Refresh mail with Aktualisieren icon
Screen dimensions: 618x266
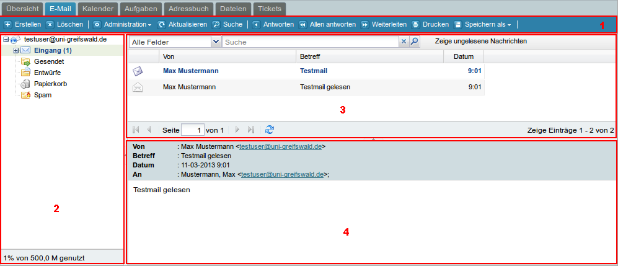(162, 25)
